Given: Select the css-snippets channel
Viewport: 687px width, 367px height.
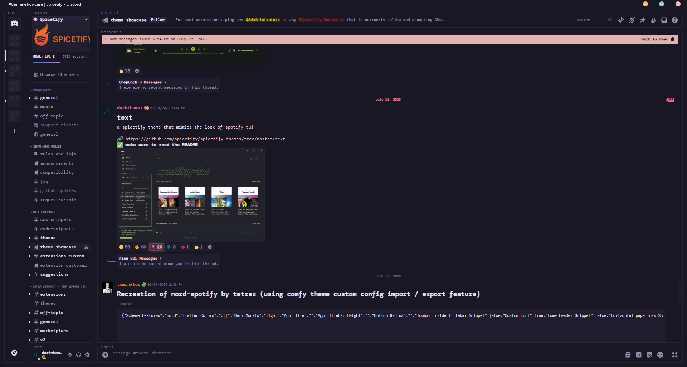Looking at the screenshot, I should 60,220.
